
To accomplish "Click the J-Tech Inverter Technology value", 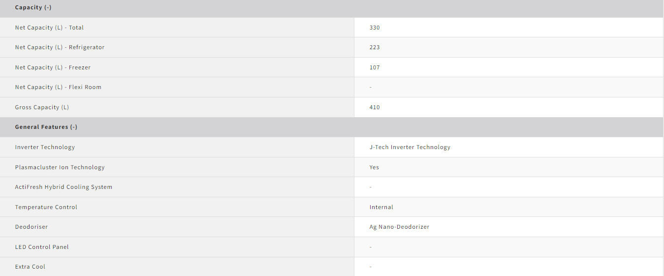I will [x=410, y=147].
